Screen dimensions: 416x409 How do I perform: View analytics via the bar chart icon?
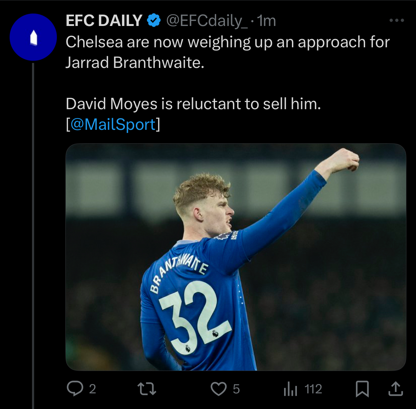(290, 389)
